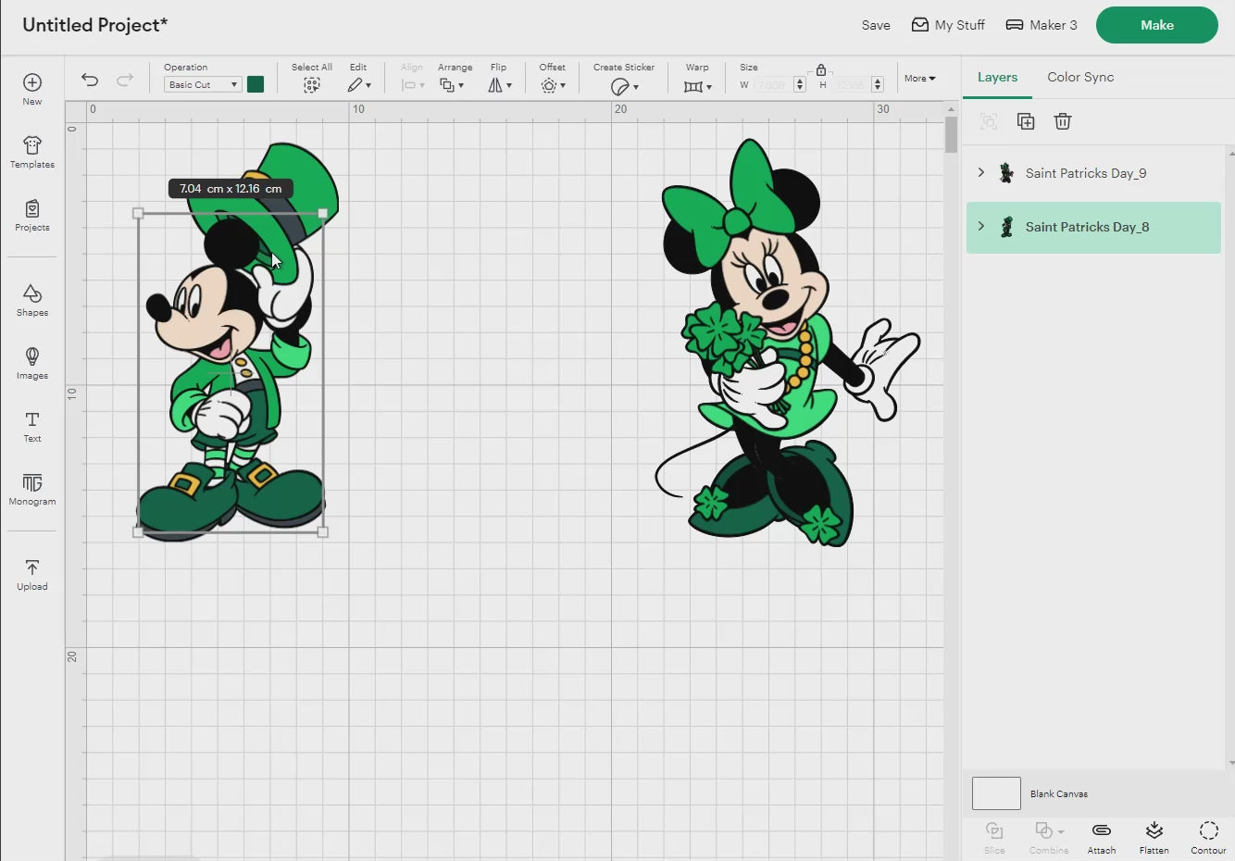Viewport: 1235px width, 861px height.
Task: Click the Group layers icon
Action: pyautogui.click(x=989, y=121)
